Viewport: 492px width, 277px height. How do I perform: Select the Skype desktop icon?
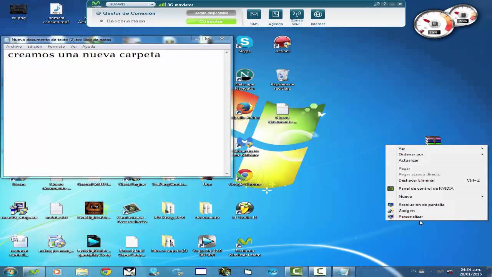(244, 45)
